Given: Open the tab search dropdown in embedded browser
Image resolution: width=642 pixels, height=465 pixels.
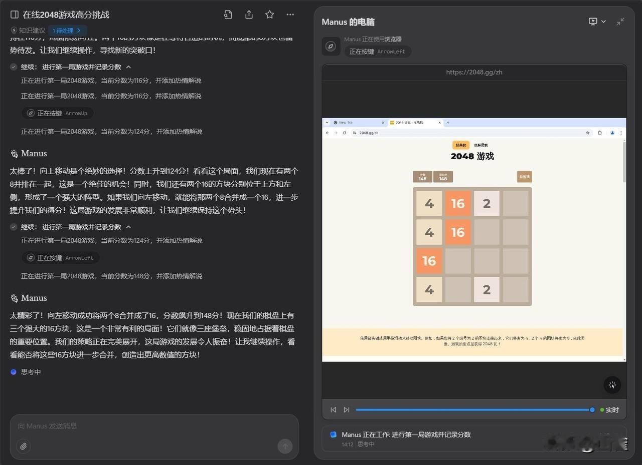Looking at the screenshot, I should (327, 123).
